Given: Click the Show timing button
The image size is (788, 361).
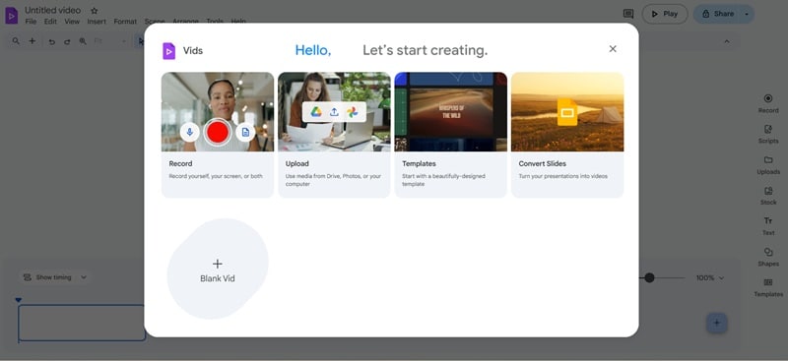Looking at the screenshot, I should point(47,277).
